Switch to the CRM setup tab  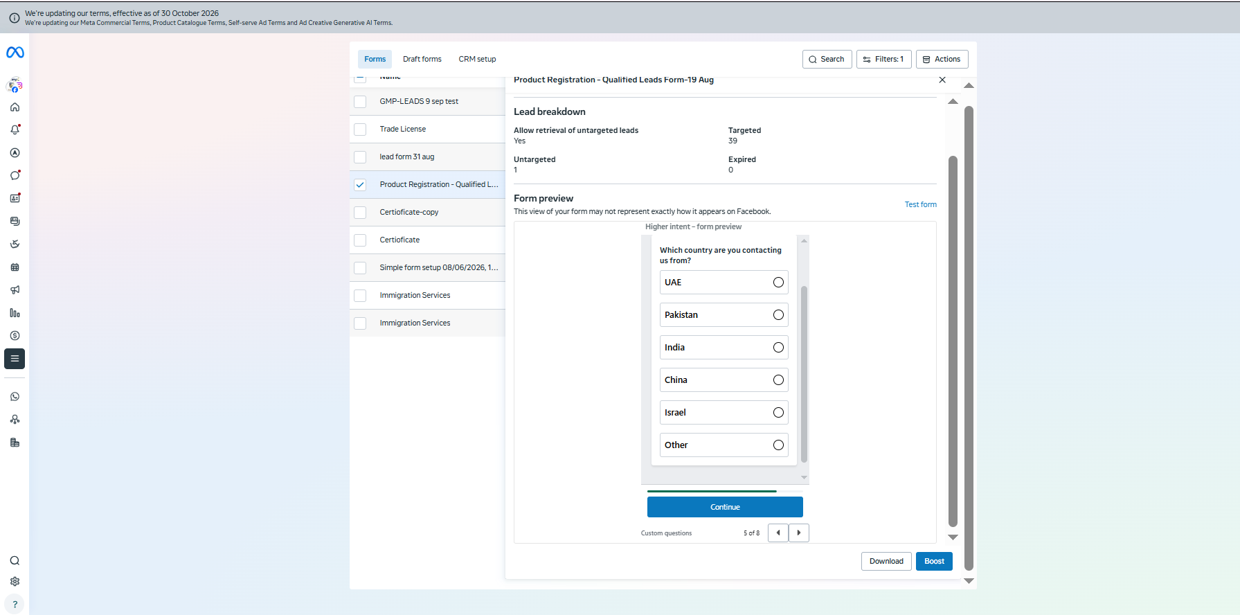pyautogui.click(x=477, y=60)
